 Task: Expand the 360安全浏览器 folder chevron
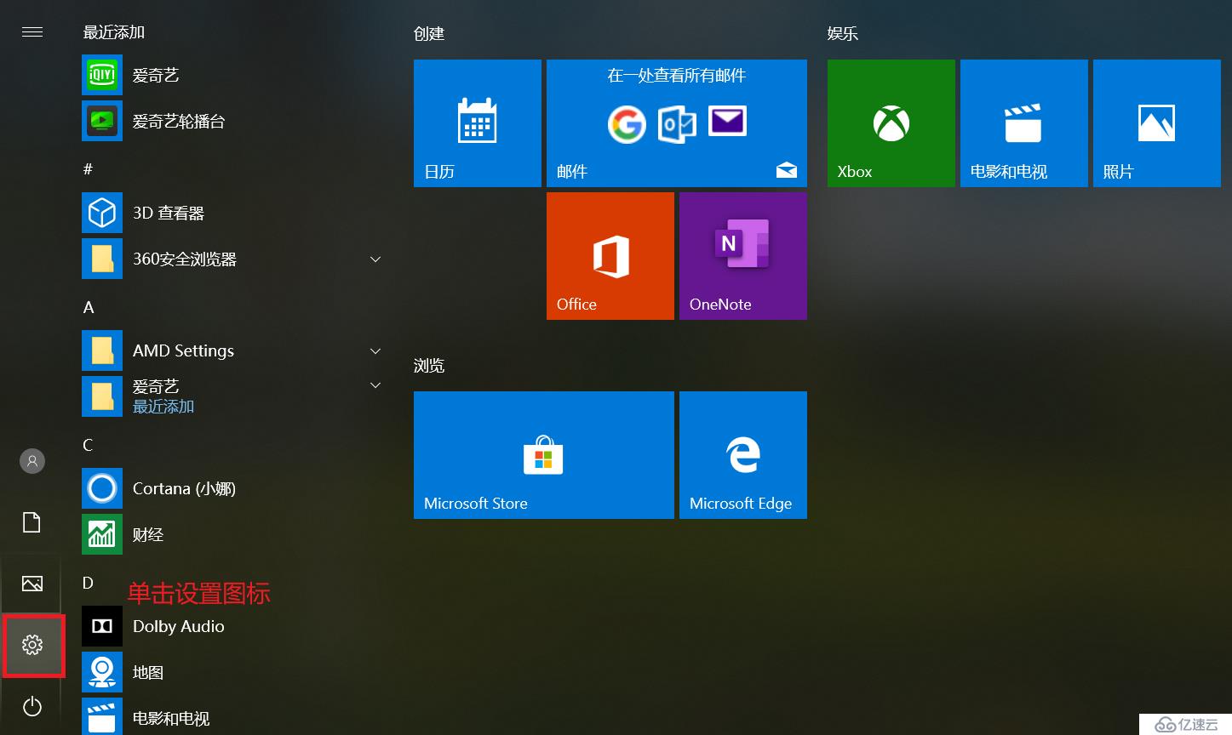coord(375,259)
